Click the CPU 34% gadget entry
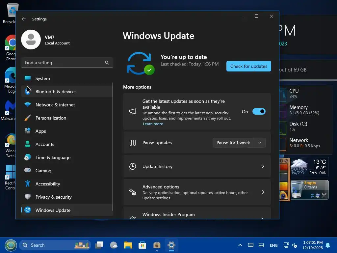337x253 pixels. 306,93
